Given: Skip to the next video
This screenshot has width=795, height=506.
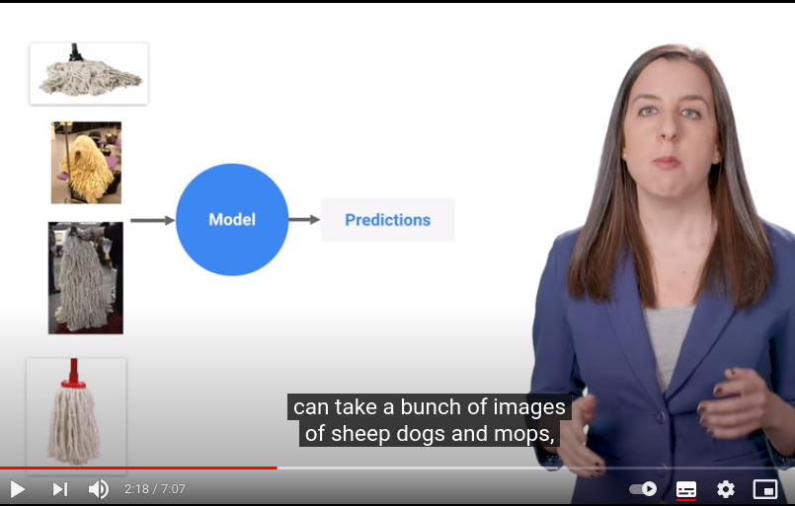Looking at the screenshot, I should tap(60, 489).
